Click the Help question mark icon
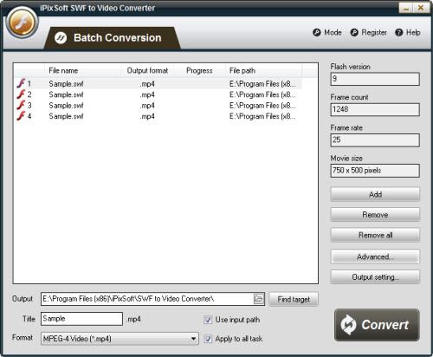This screenshot has width=433, height=357. (x=399, y=32)
